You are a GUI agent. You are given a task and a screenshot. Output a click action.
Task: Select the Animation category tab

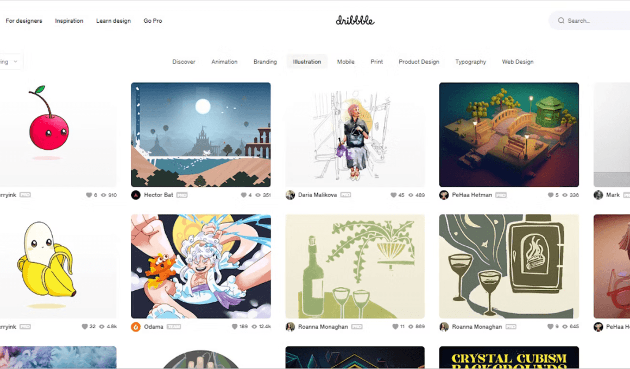coord(224,62)
